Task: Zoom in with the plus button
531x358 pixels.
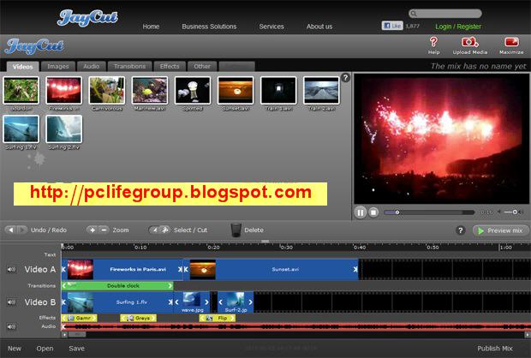Action: (92, 230)
